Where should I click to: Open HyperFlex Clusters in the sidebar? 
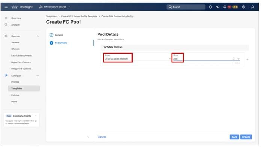[21, 62]
